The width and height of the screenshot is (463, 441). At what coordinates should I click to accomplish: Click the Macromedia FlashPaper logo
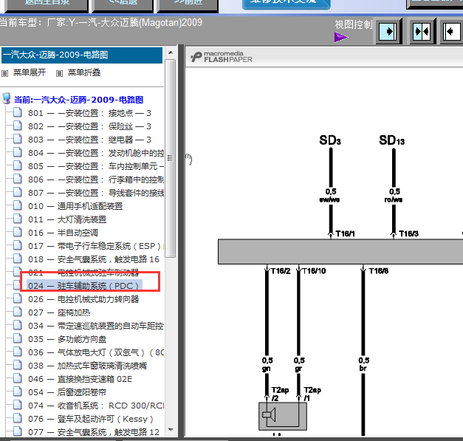pos(222,57)
